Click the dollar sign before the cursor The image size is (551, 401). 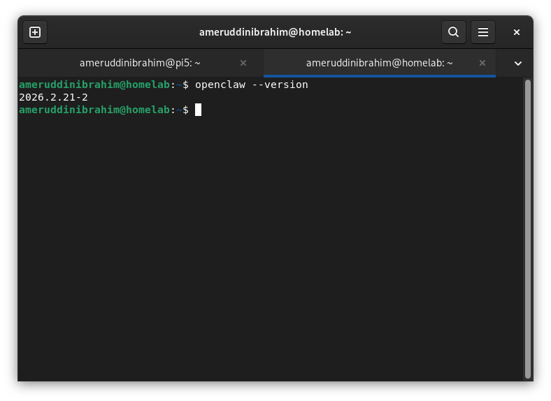click(x=185, y=110)
